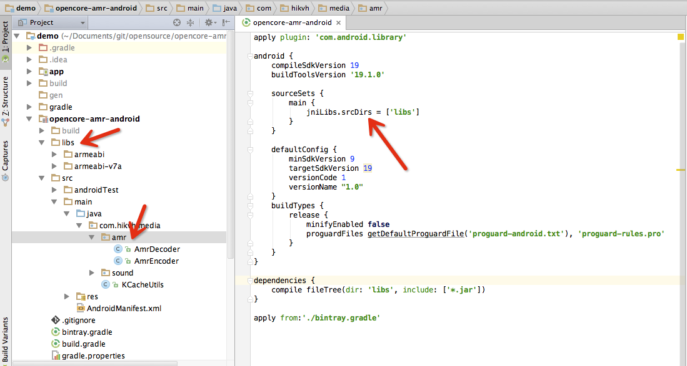Open the Build Variants tool window tab

5,342
